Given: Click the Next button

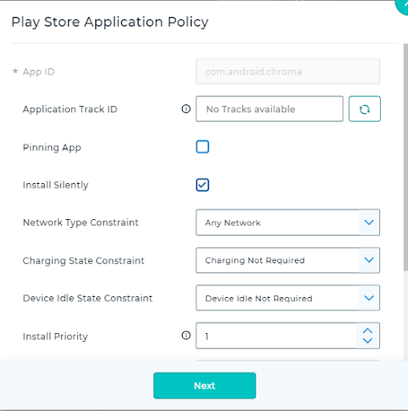Looking at the screenshot, I should 204,385.
